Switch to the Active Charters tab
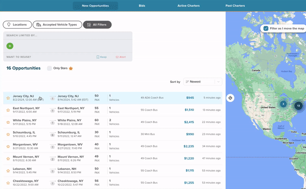Image resolution: width=306 pixels, height=189 pixels. pyautogui.click(x=189, y=6)
